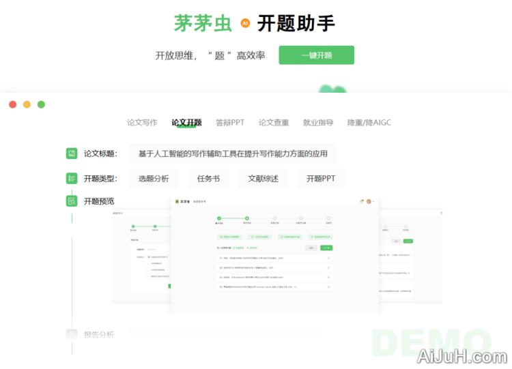
Task: Click the 开题预览 green preview icon
Action: [x=72, y=201]
